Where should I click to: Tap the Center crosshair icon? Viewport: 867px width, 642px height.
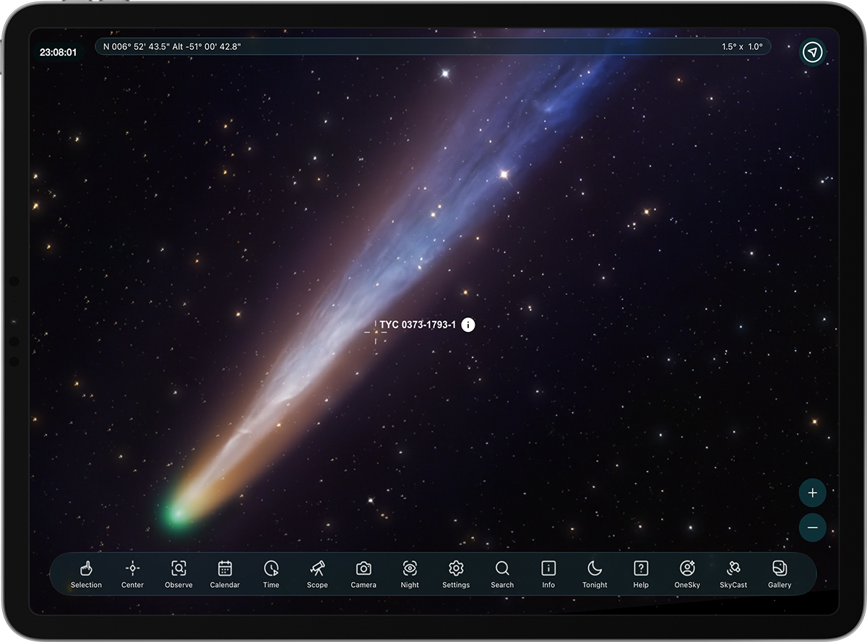coord(132,574)
